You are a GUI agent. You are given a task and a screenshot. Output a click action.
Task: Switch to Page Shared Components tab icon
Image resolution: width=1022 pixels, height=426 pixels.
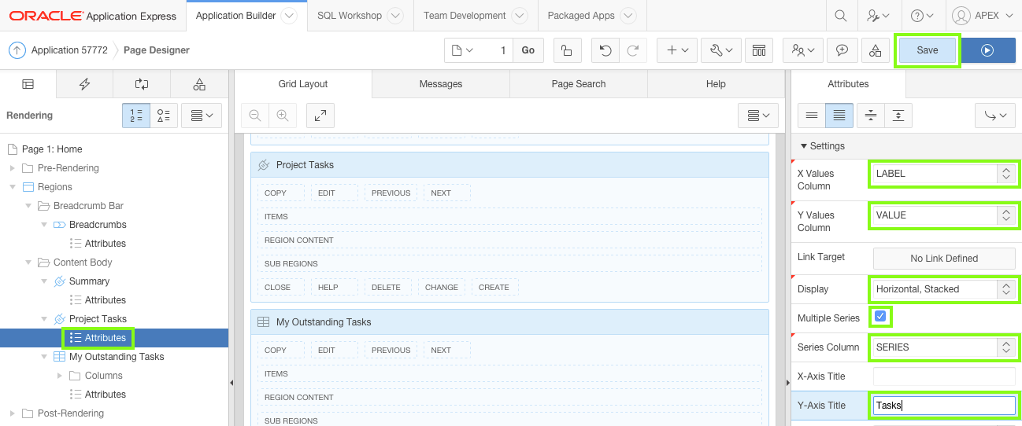pyautogui.click(x=199, y=84)
